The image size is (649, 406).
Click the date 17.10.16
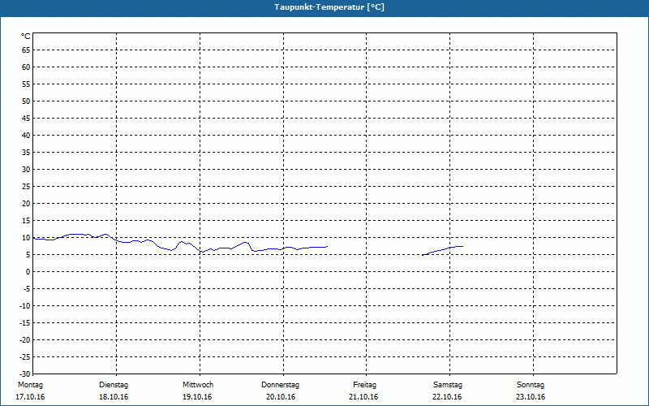30,397
